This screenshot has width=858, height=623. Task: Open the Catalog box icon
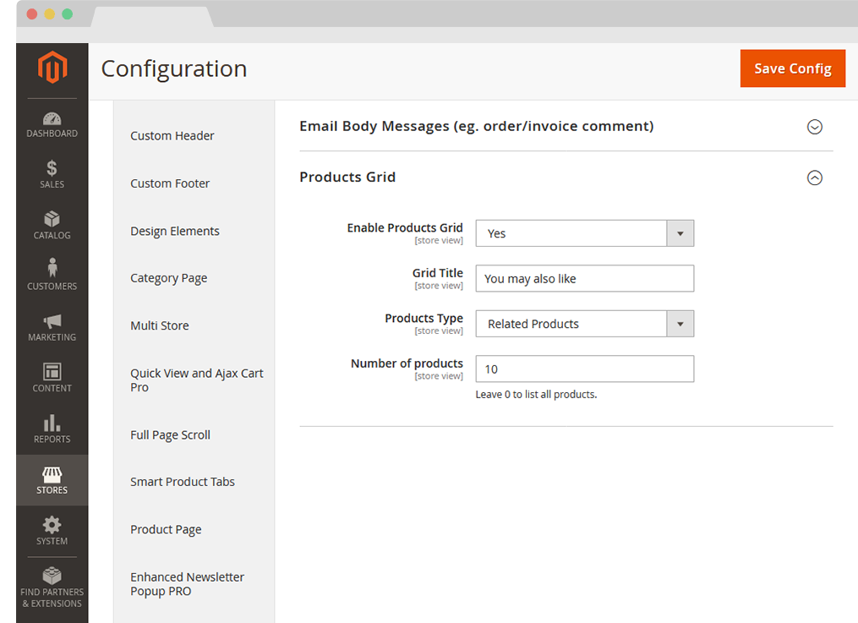coord(52,220)
